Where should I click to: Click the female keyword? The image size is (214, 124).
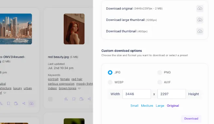[x=65, y=79]
